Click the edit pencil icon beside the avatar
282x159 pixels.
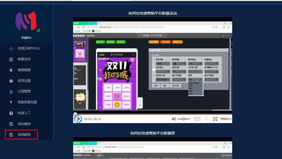click(38, 31)
